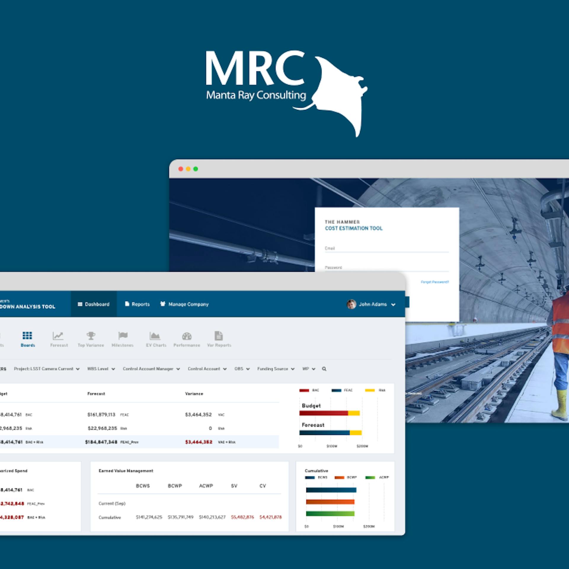The width and height of the screenshot is (569, 569).
Task: Click the Earned Value Management heading
Action: [126, 471]
